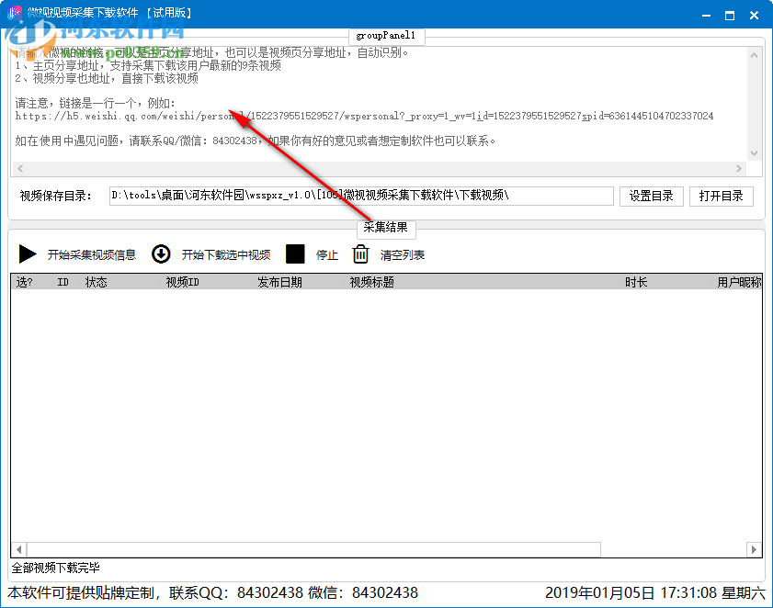Minimize the window
The height and width of the screenshot is (608, 773).
click(707, 16)
